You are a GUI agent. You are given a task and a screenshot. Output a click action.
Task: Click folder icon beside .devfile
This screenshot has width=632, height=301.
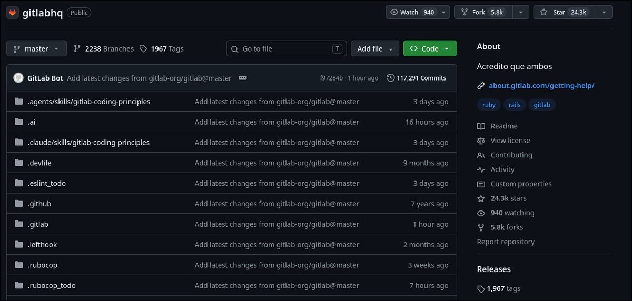click(x=19, y=163)
